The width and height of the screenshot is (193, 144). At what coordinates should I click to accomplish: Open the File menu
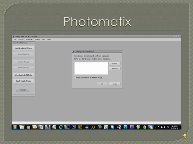click(15, 40)
